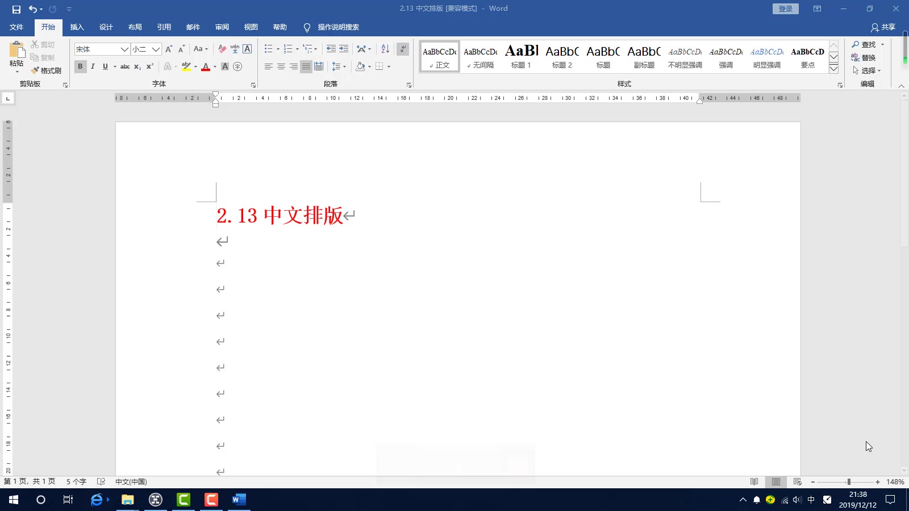This screenshot has width=909, height=511.
Task: Open the Windows Start menu
Action: [14, 500]
